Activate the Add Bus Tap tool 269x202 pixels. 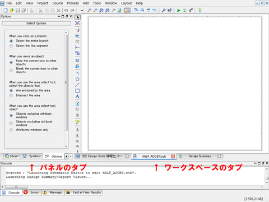click(x=77, y=48)
